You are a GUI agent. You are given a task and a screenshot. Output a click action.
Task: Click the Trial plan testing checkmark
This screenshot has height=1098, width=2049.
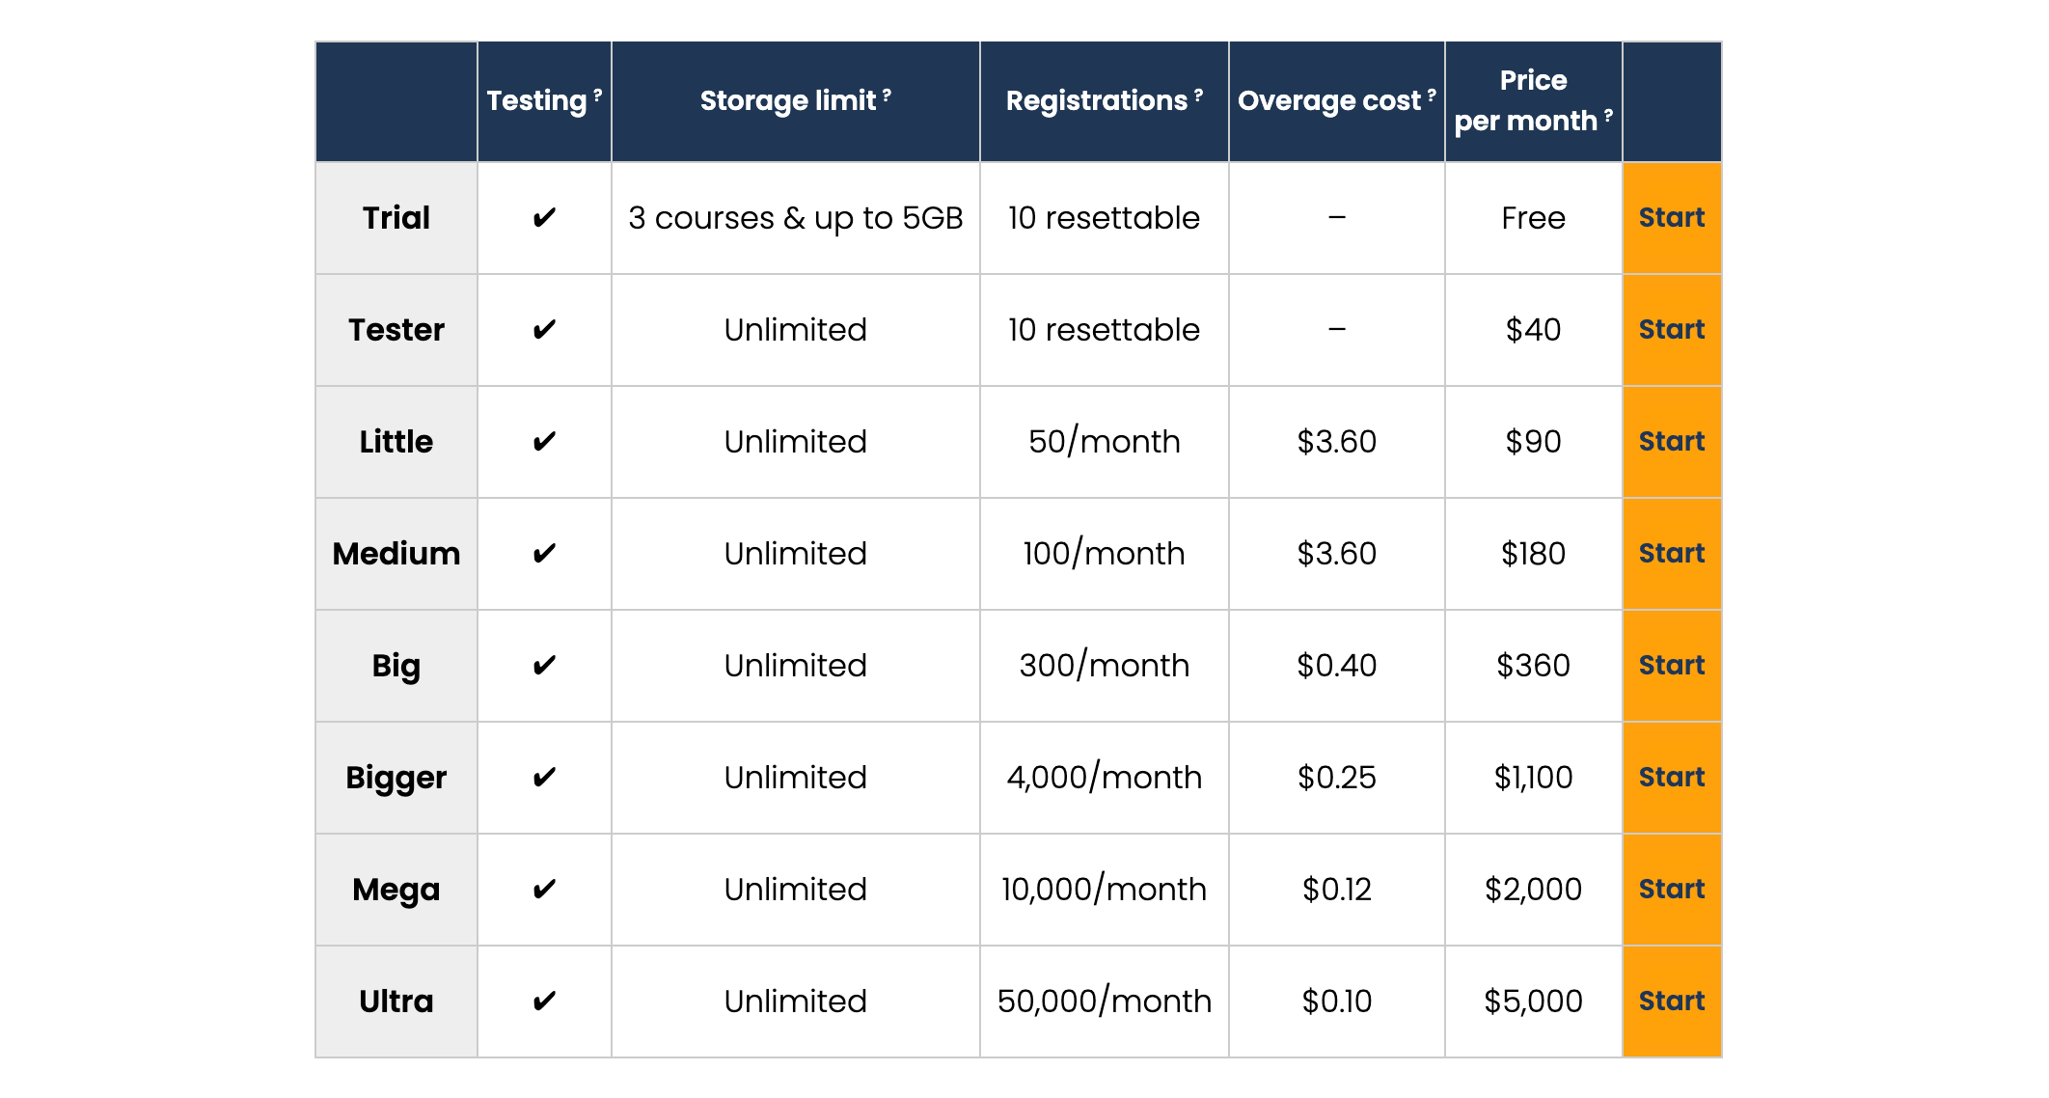click(x=544, y=218)
